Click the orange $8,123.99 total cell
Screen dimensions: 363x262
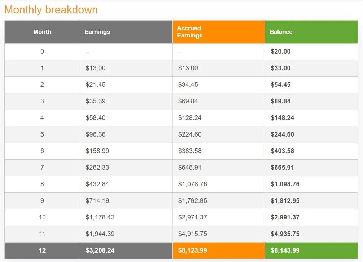pyautogui.click(x=219, y=251)
